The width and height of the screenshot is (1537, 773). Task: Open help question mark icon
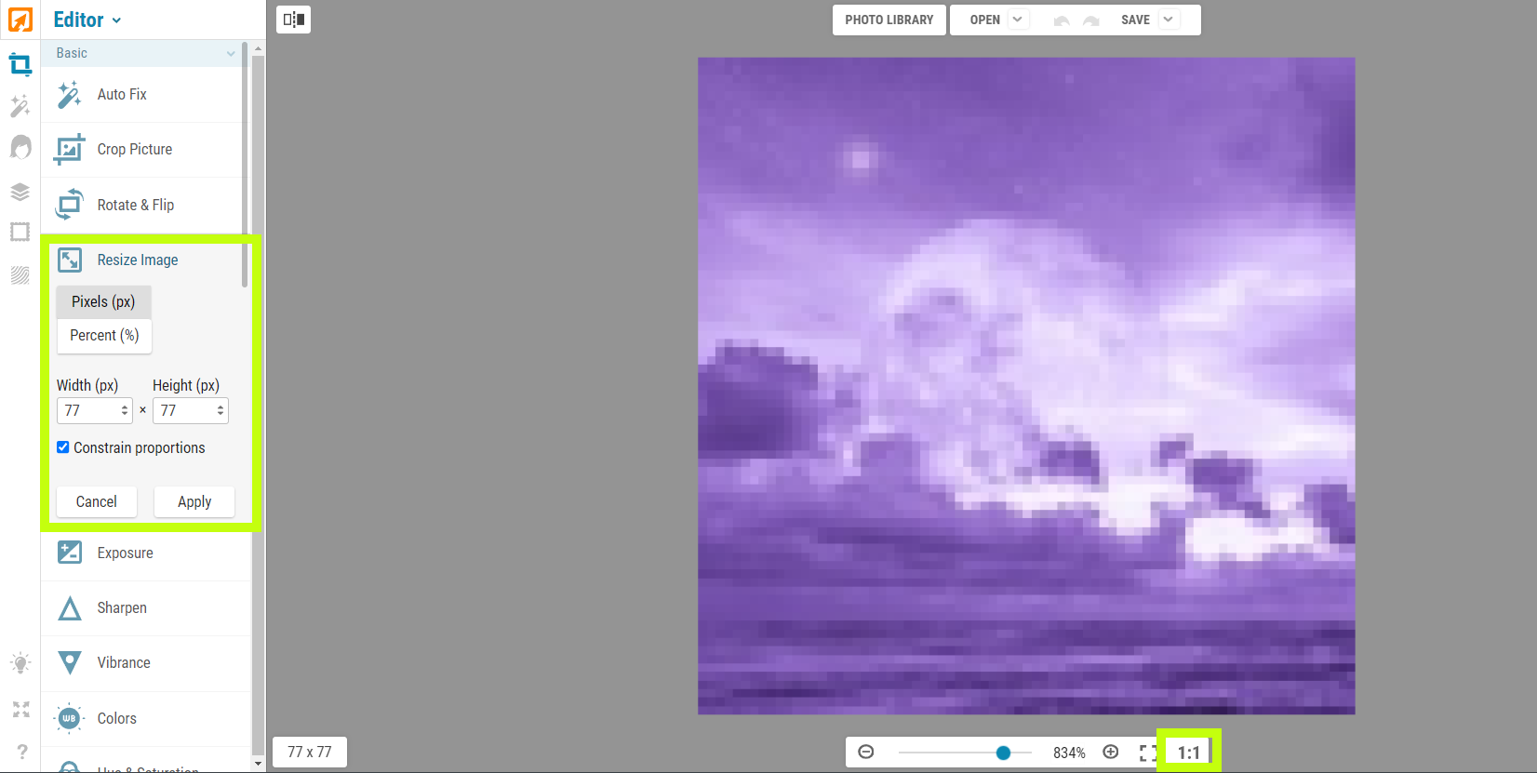(x=21, y=752)
